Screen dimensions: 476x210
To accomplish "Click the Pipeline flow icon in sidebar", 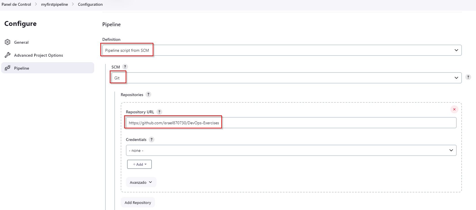I will [x=7, y=68].
